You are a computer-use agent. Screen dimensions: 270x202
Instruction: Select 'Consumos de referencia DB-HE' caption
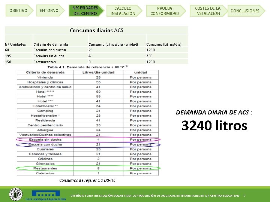(87, 180)
